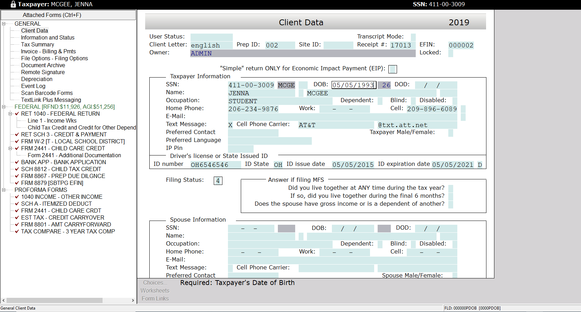Screen dimensions: 581x312
Task: Click the forms tree horizontal scrollbar
Action: click(x=54, y=301)
